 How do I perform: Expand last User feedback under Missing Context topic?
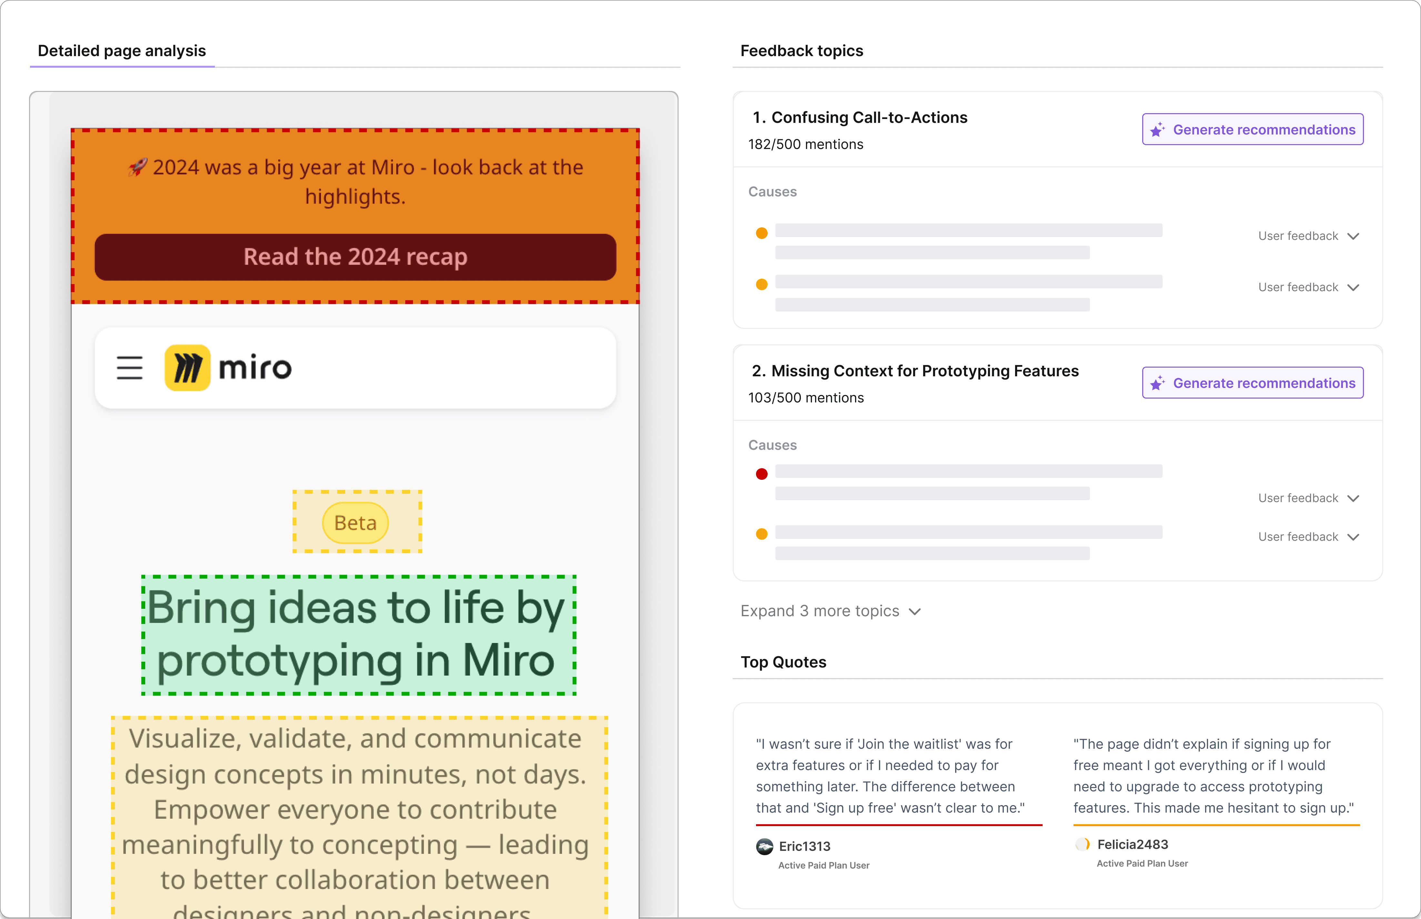(1308, 537)
